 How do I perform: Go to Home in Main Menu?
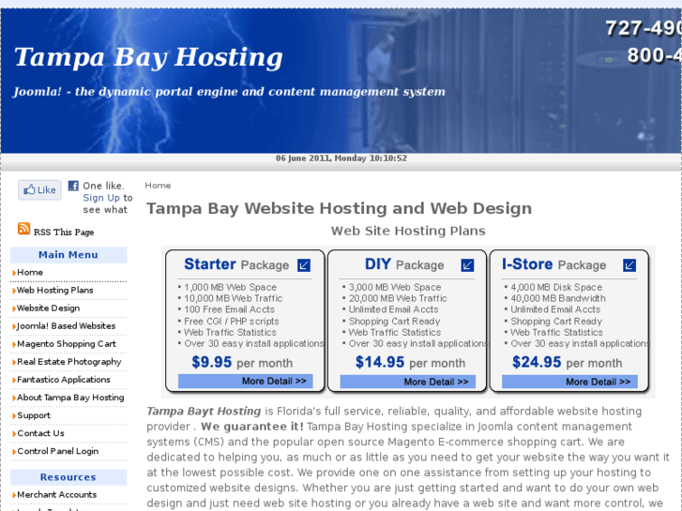point(30,273)
